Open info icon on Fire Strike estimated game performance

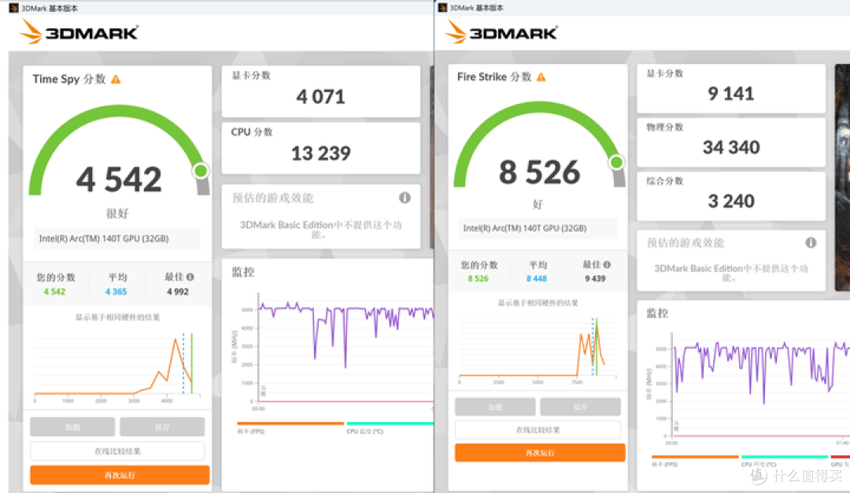(811, 243)
